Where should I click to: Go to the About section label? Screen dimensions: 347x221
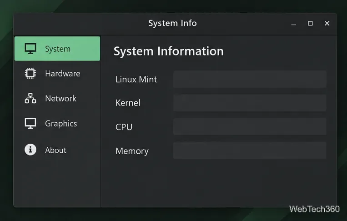55,150
